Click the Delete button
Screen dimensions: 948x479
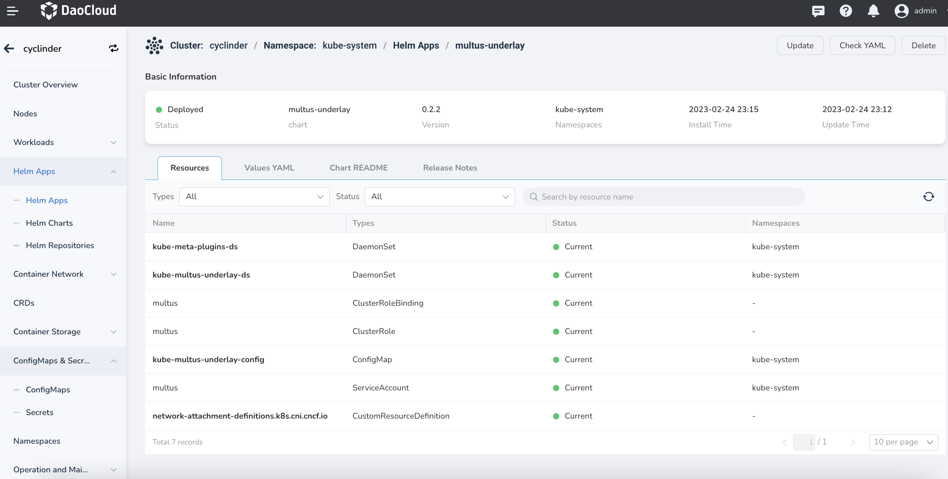click(923, 45)
